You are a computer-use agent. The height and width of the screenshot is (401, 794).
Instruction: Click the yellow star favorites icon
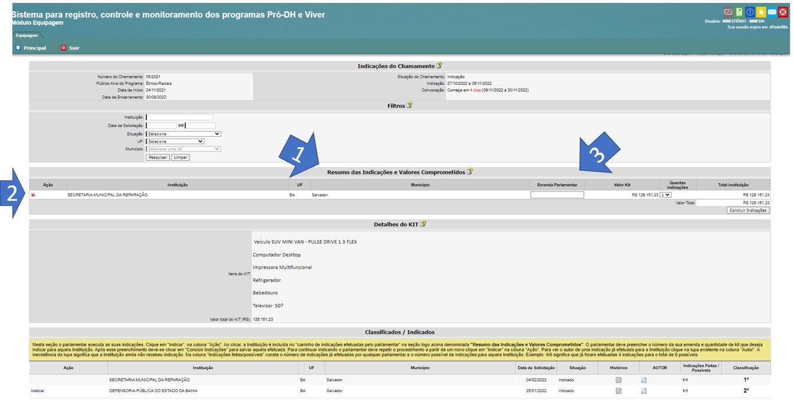click(x=761, y=12)
